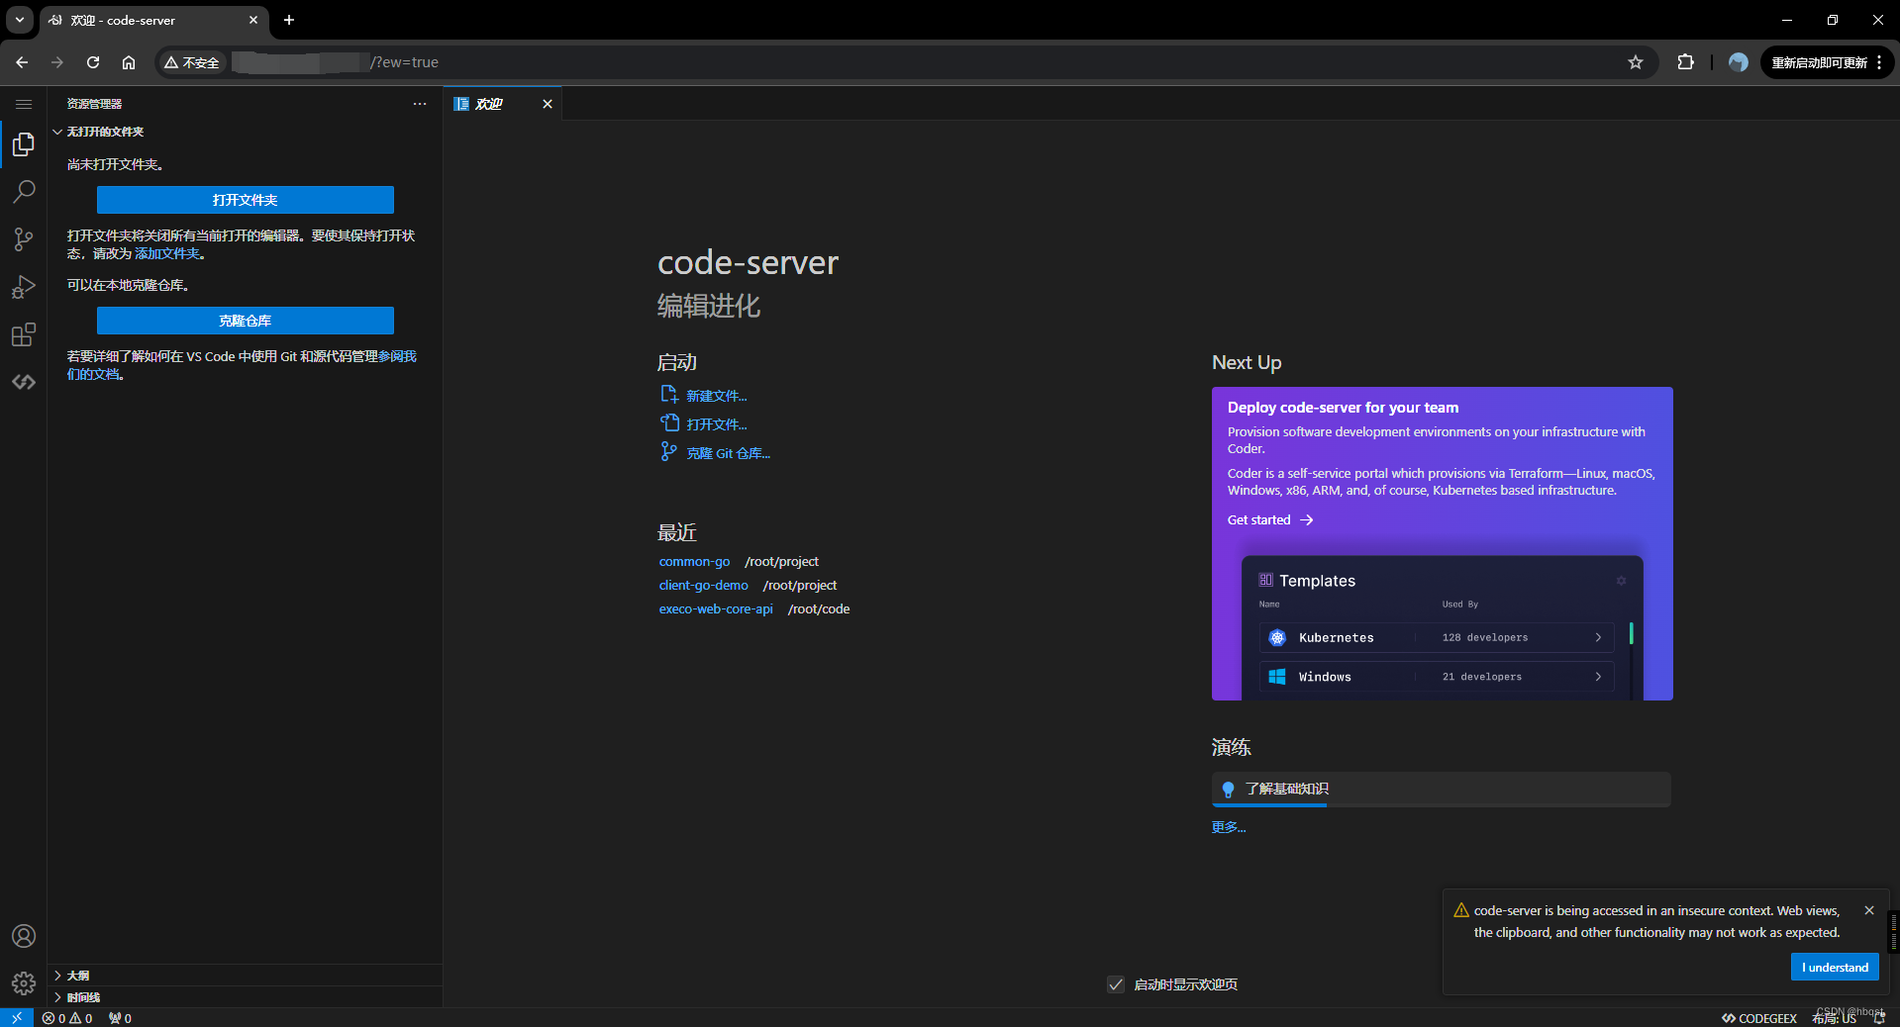This screenshot has width=1900, height=1027.
Task: Open recent project execo-web-core-api
Action: pyautogui.click(x=716, y=609)
